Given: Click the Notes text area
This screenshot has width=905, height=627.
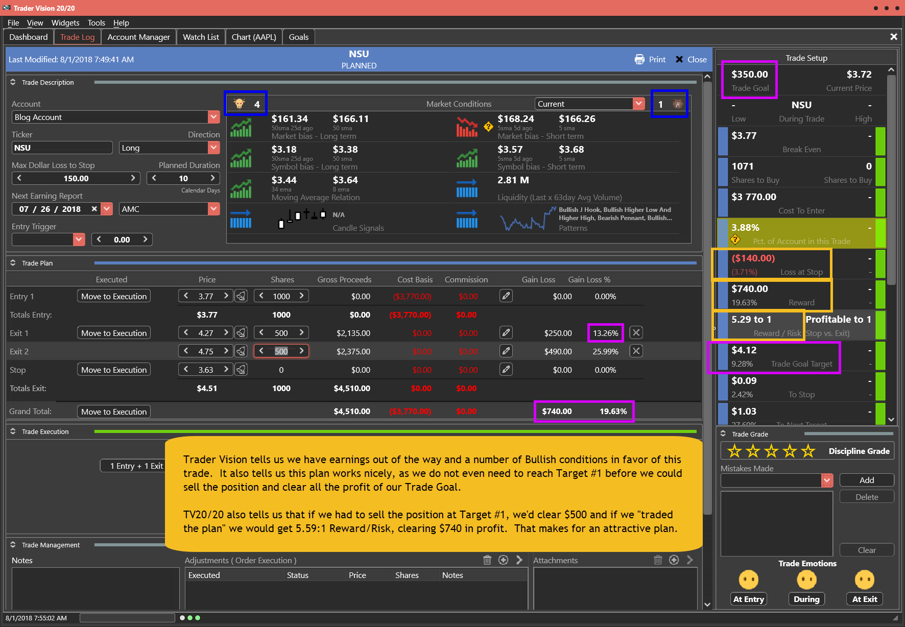Looking at the screenshot, I should (94, 588).
